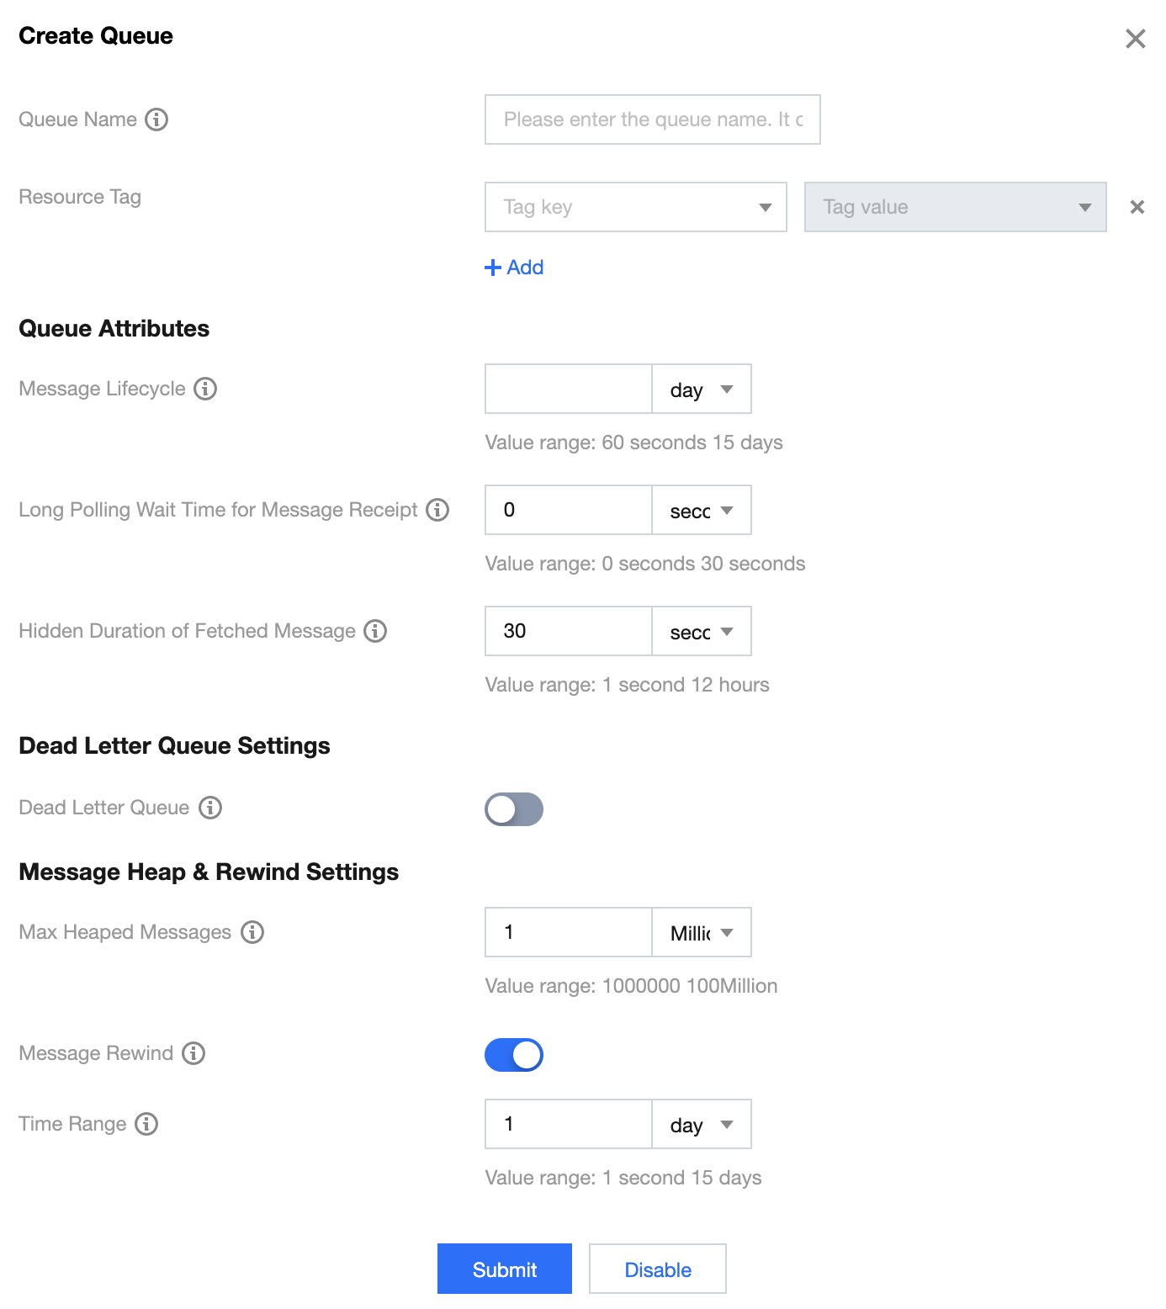The image size is (1166, 1309).
Task: Click the Message Rewind info icon
Action: tap(193, 1053)
